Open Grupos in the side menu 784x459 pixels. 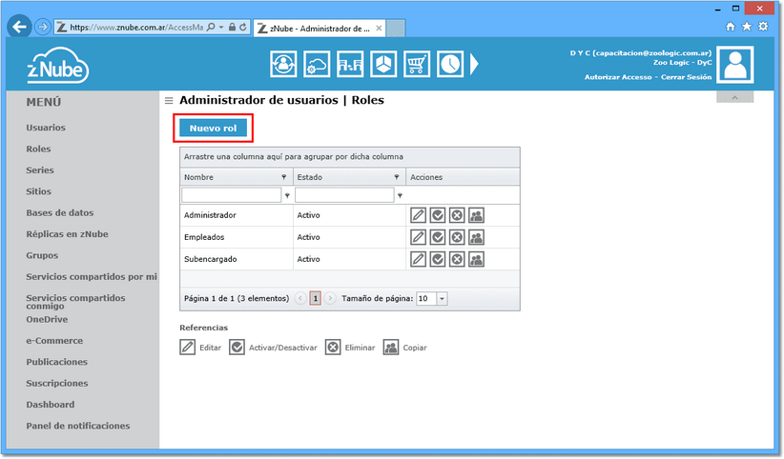42,256
